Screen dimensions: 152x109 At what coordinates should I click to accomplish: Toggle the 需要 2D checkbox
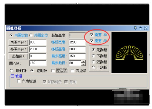click(x=91, y=41)
